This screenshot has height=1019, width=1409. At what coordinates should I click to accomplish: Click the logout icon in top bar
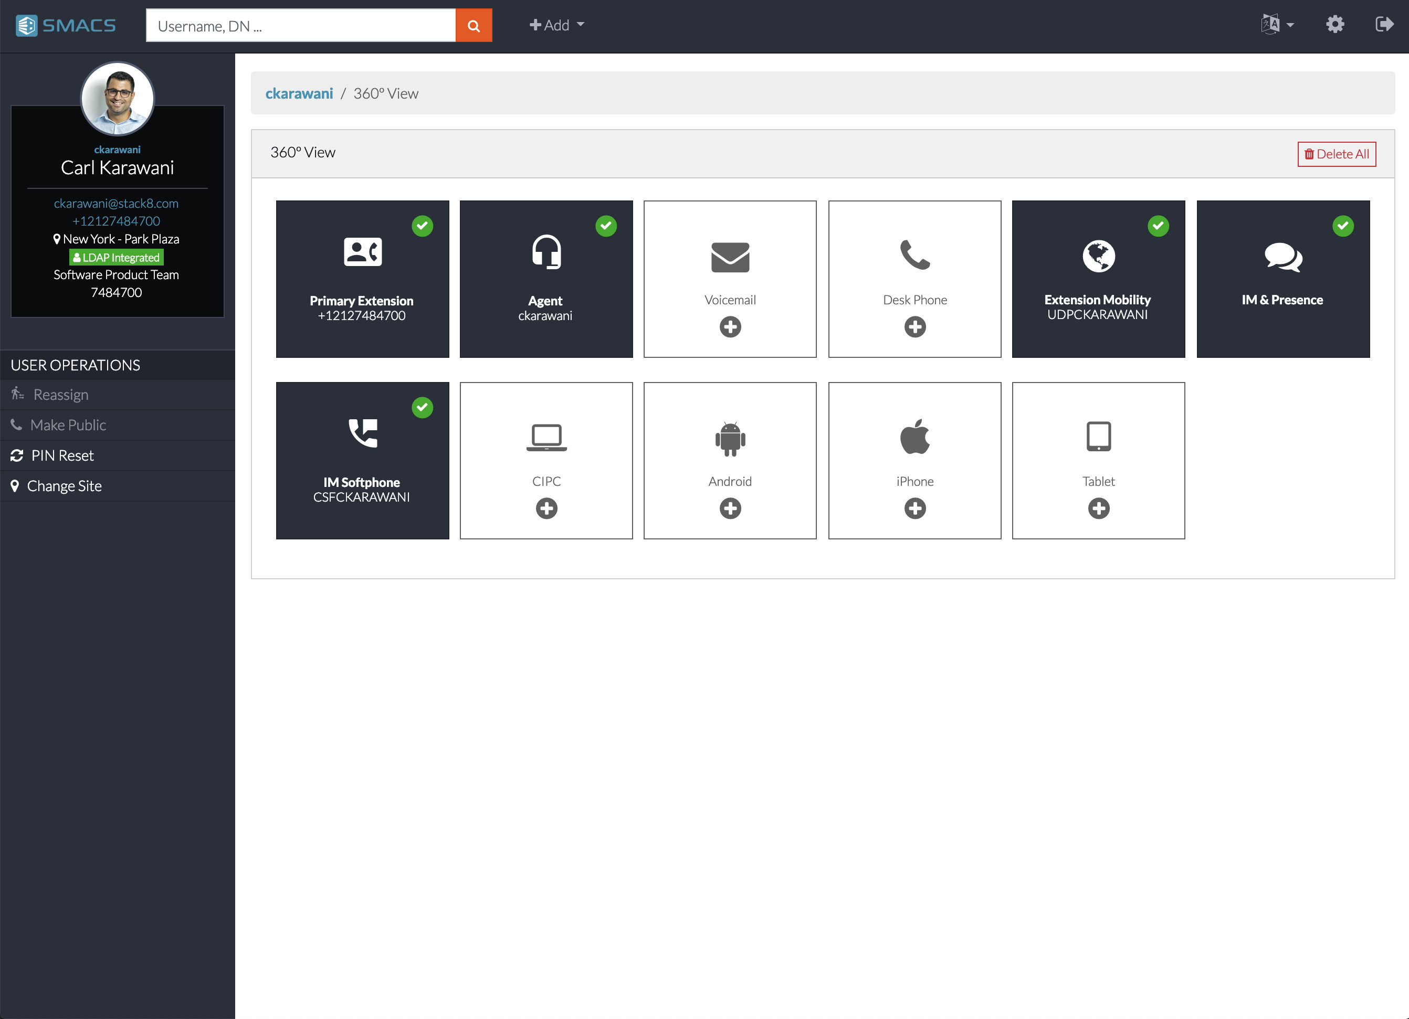(1384, 25)
